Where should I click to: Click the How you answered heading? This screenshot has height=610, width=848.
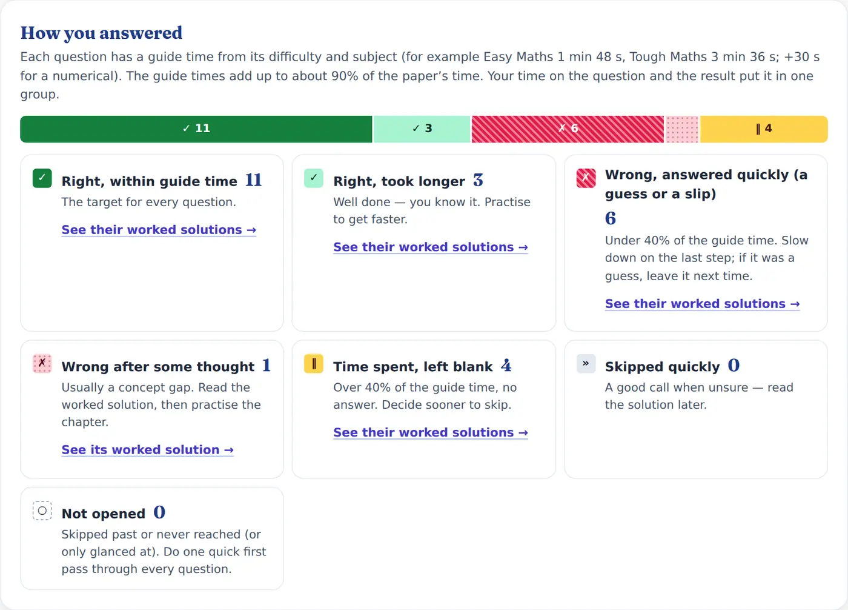point(101,33)
